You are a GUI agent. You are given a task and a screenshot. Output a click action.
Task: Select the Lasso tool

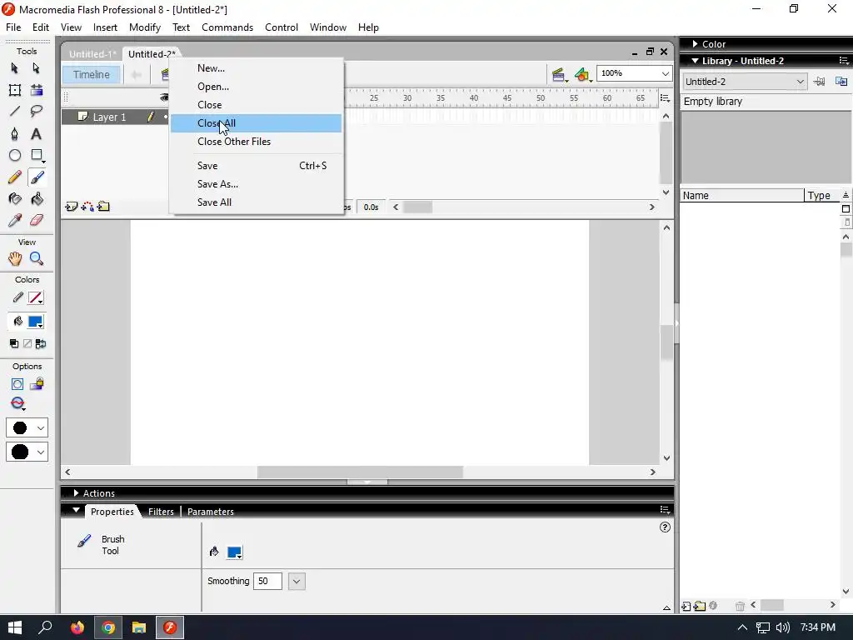pyautogui.click(x=37, y=112)
